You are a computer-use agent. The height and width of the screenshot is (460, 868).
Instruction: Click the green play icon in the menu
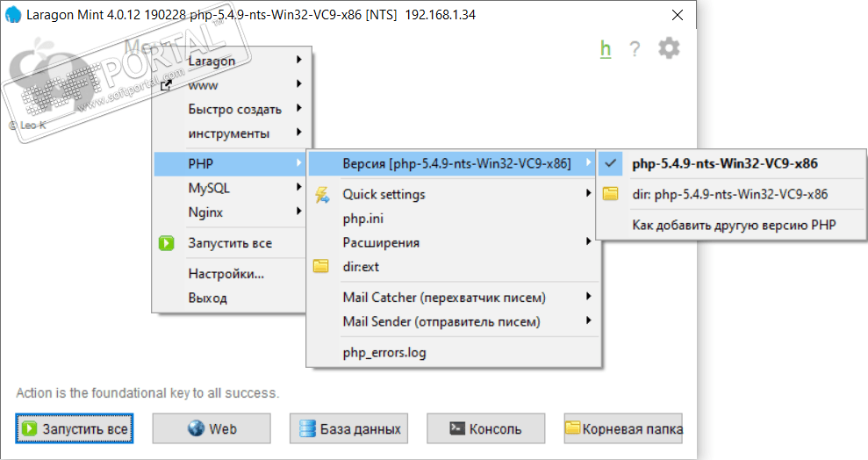click(167, 243)
